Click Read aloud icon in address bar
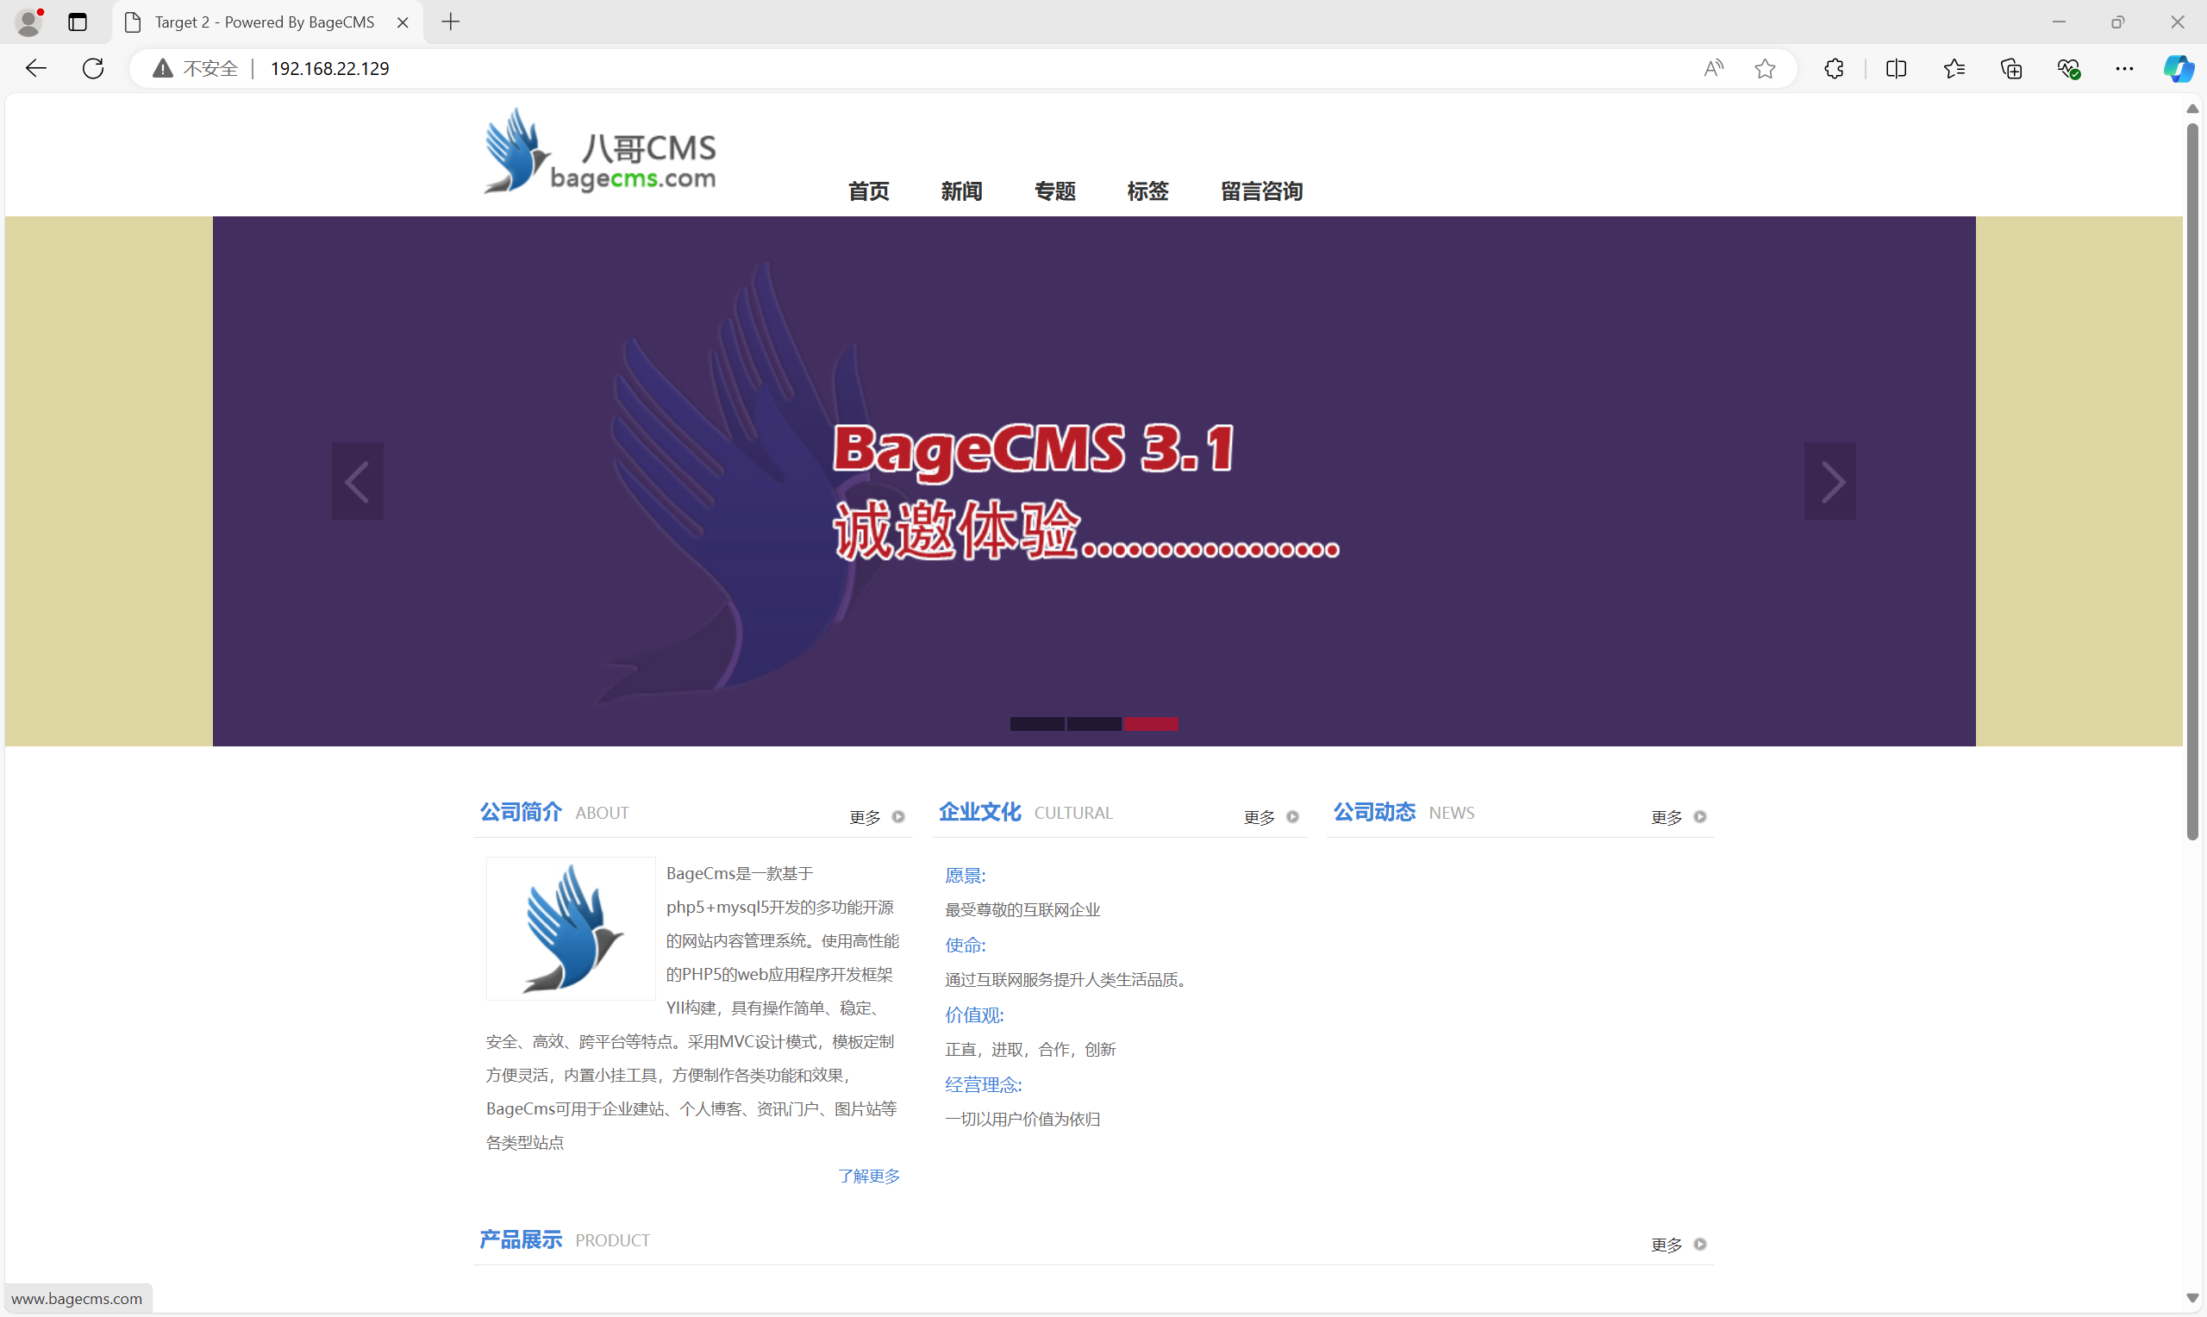 pos(1714,68)
